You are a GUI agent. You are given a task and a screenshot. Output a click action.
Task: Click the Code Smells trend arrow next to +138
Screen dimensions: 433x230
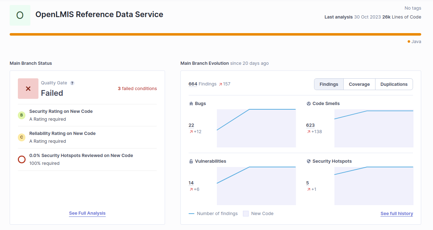(308, 132)
